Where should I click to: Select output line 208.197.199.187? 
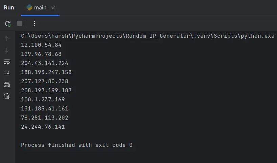click(46, 90)
